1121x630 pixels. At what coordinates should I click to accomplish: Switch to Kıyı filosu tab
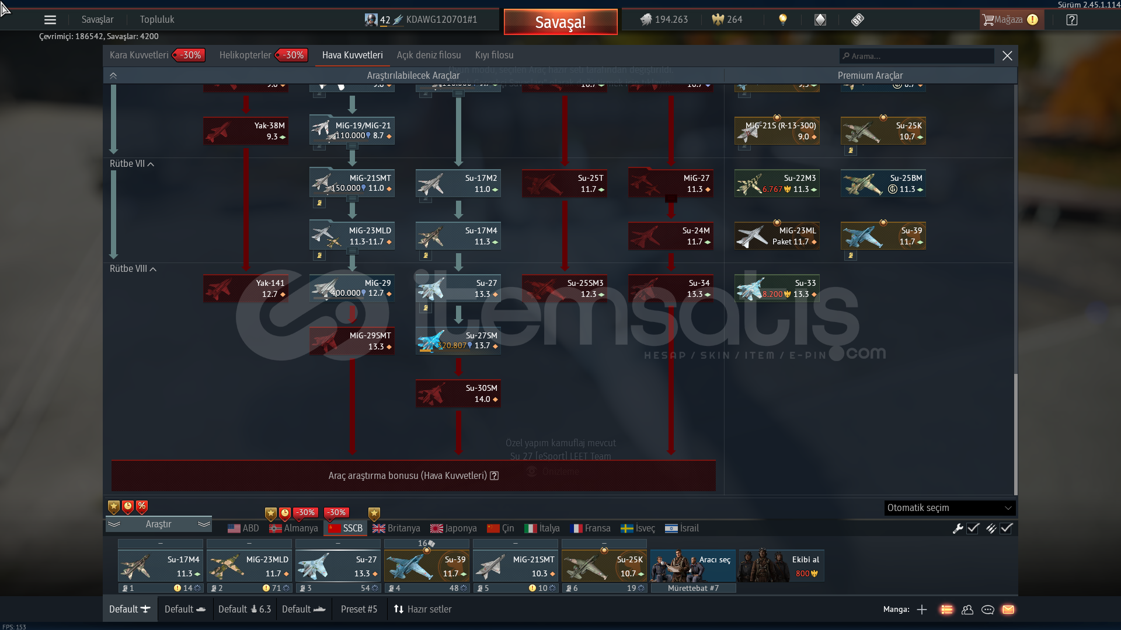point(495,55)
